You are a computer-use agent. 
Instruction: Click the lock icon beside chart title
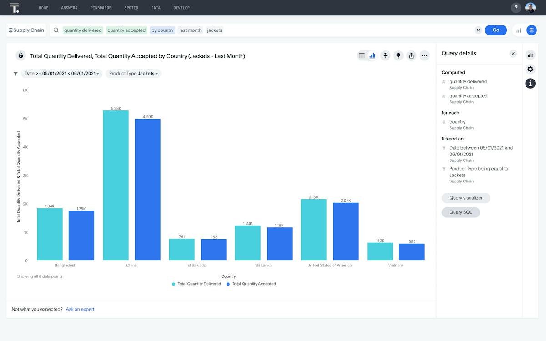(x=20, y=55)
